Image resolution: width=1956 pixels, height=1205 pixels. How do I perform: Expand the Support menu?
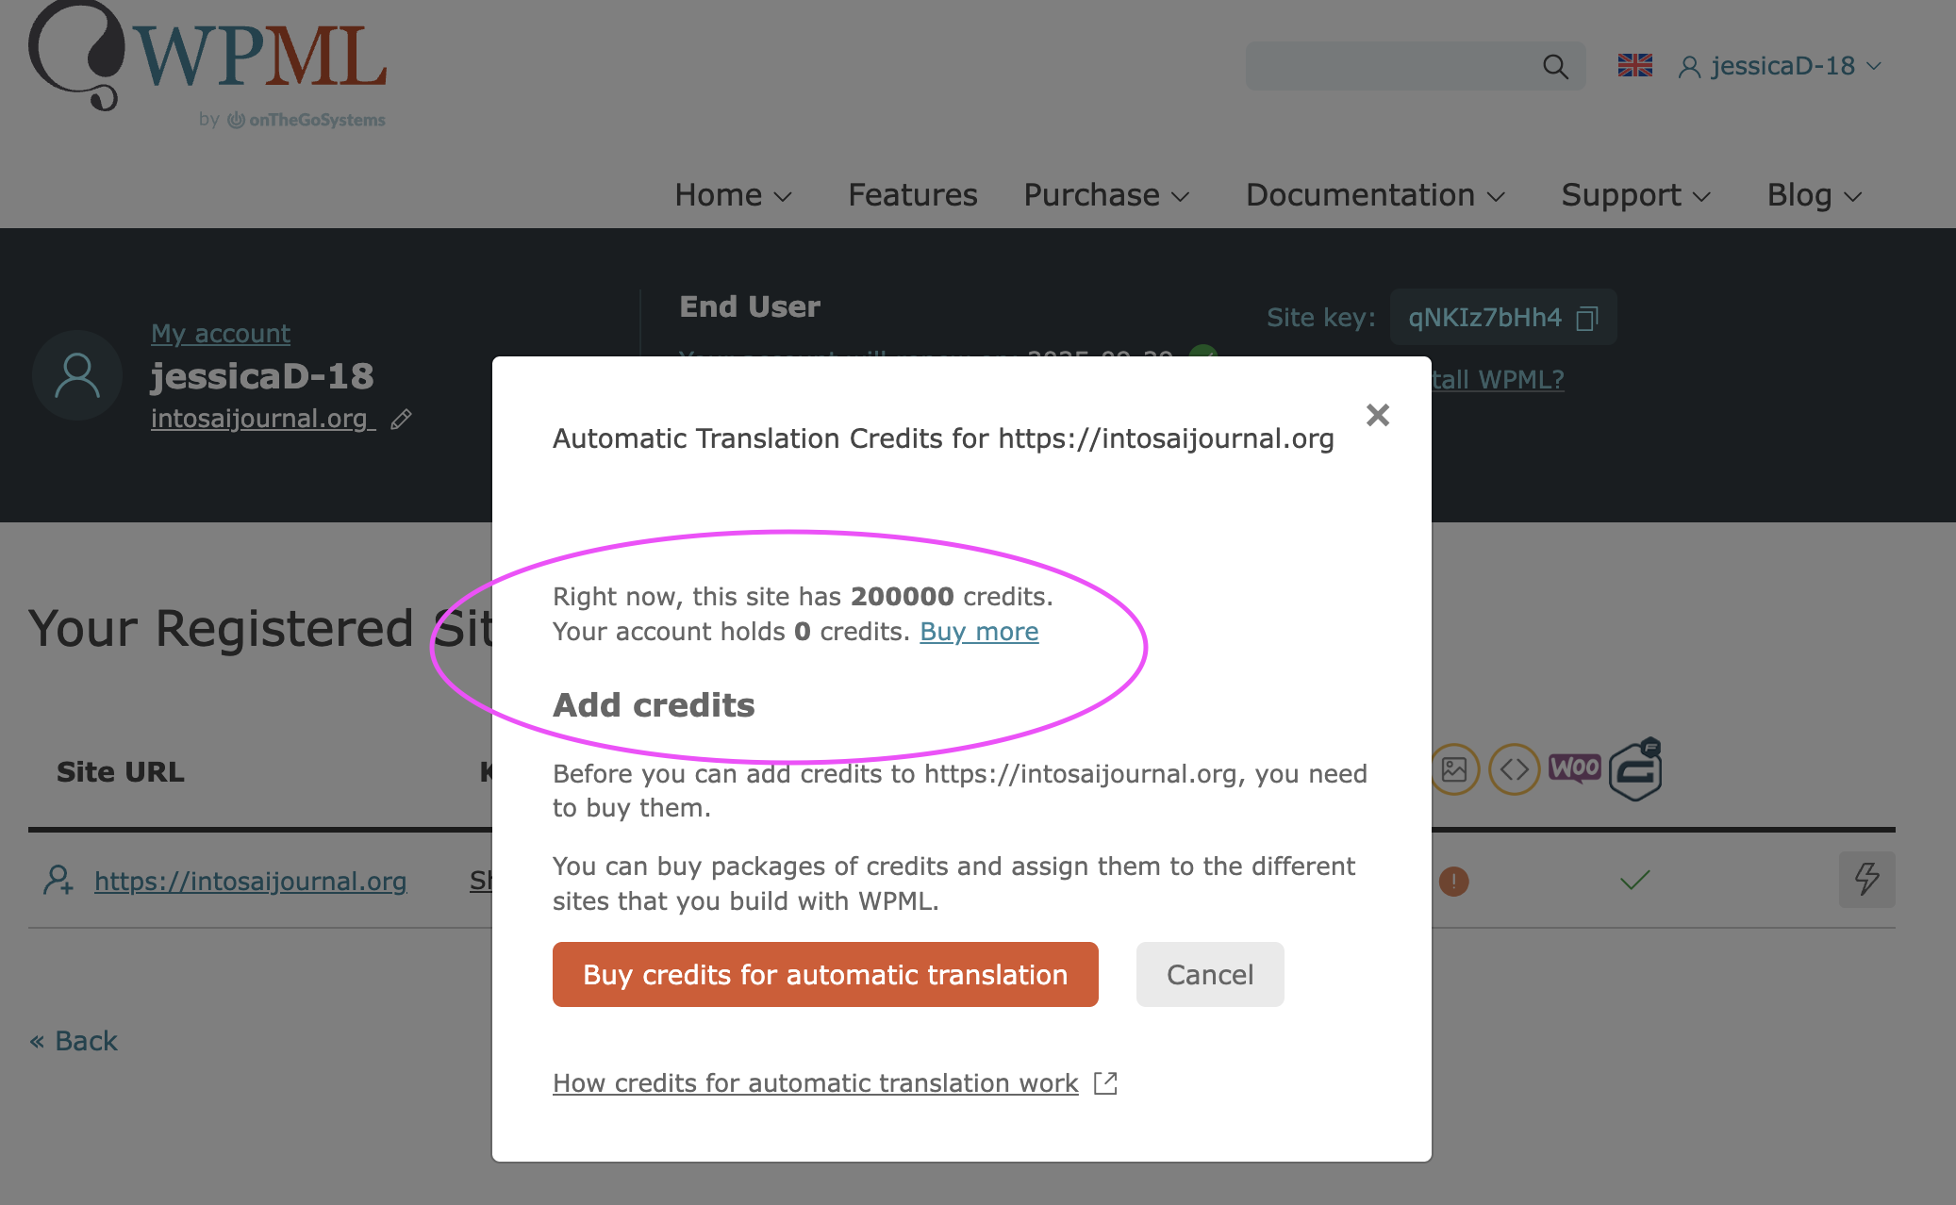pyautogui.click(x=1635, y=195)
